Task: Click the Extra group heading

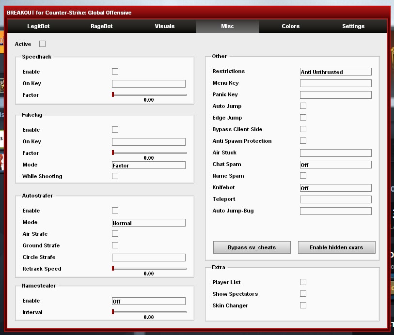Action: (219, 267)
